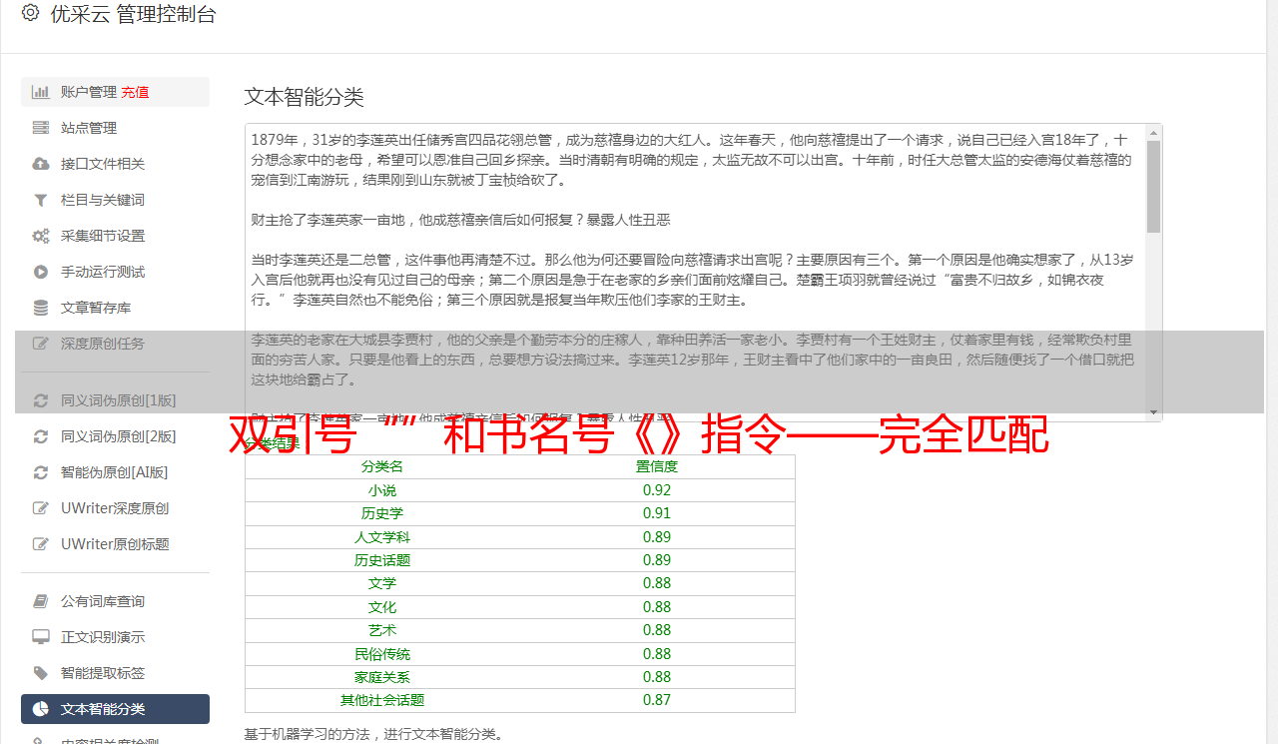Click the red 充值 recharge link
This screenshot has width=1278, height=744.
(x=136, y=92)
